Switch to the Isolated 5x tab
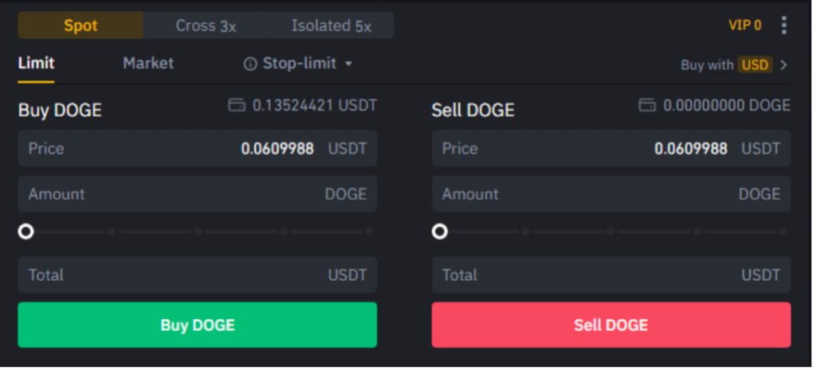 coord(331,25)
